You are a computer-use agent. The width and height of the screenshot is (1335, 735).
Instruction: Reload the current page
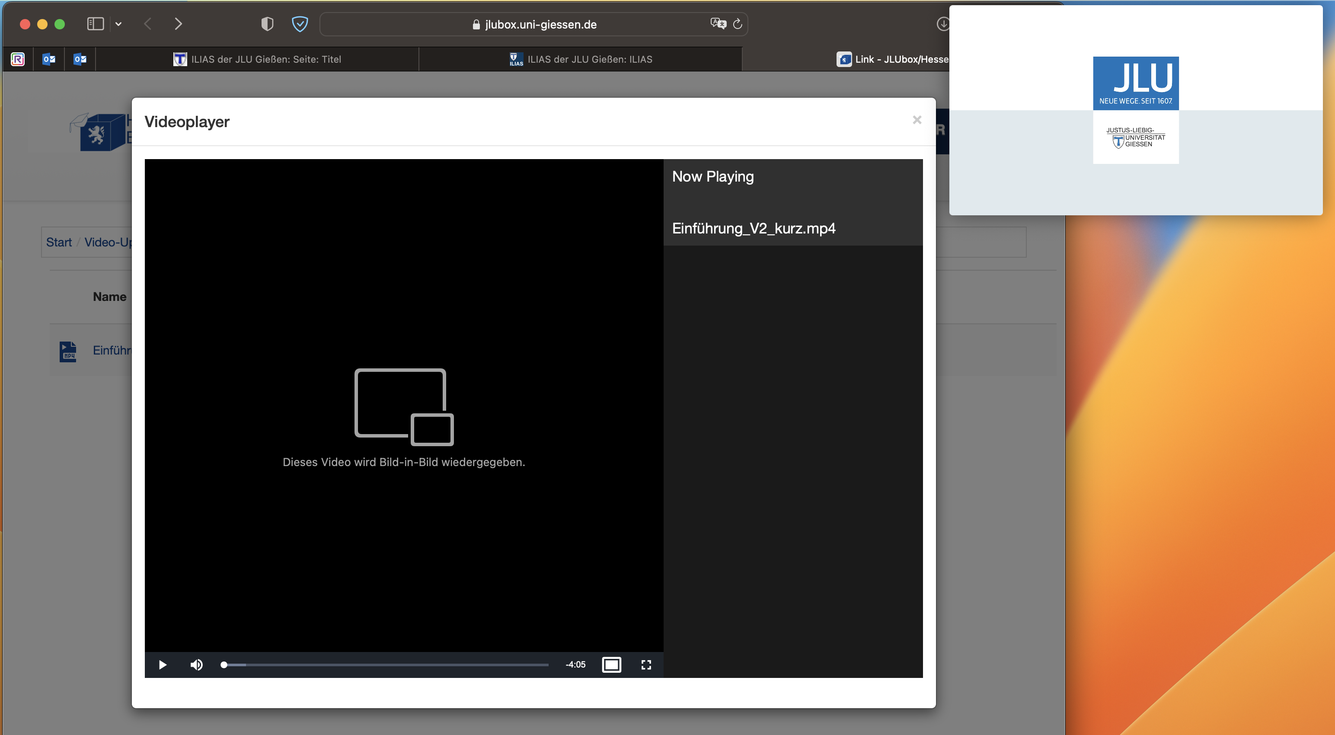pos(738,24)
